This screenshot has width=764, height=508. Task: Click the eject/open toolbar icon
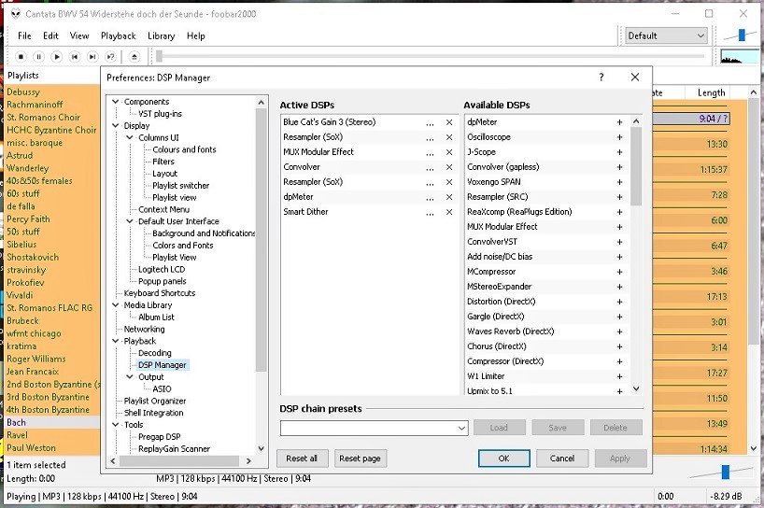134,57
